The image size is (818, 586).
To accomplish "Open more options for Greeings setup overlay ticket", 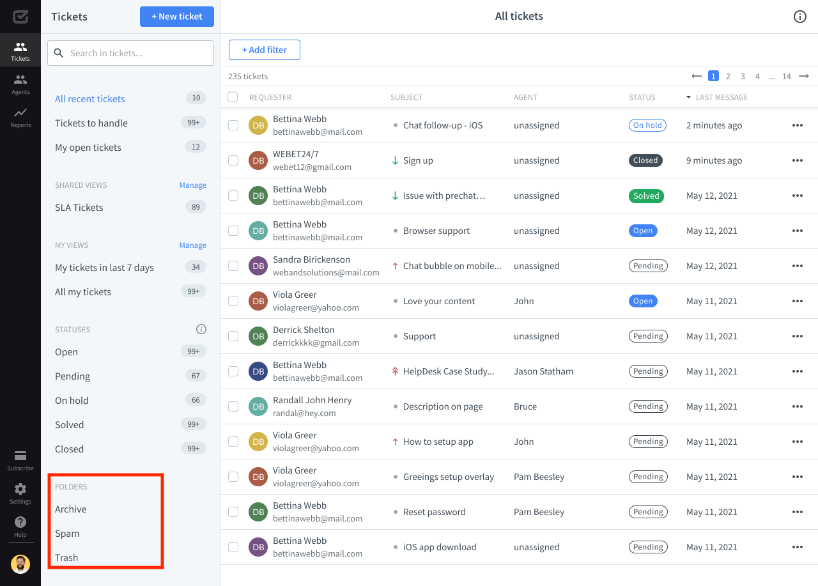I will (798, 477).
